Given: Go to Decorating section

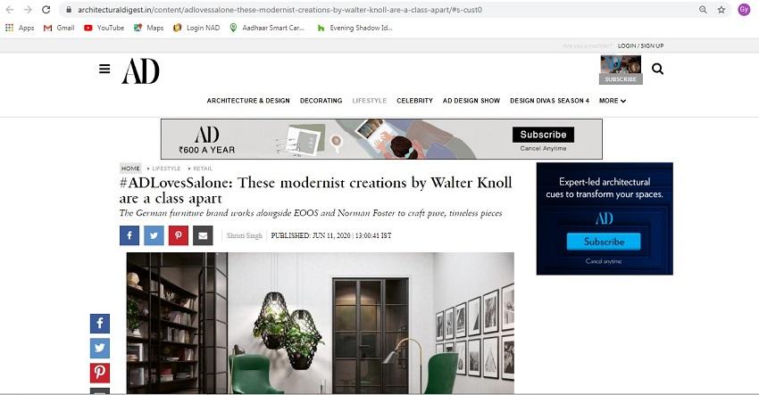Looking at the screenshot, I should [321, 101].
